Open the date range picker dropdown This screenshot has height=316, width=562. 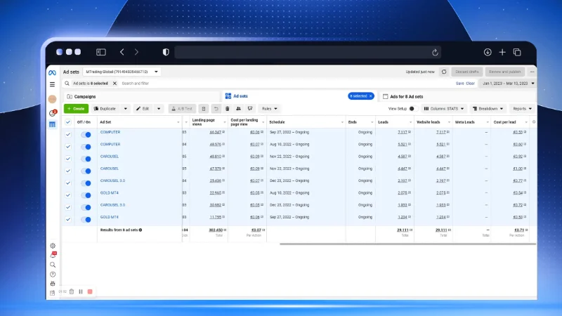(x=507, y=84)
